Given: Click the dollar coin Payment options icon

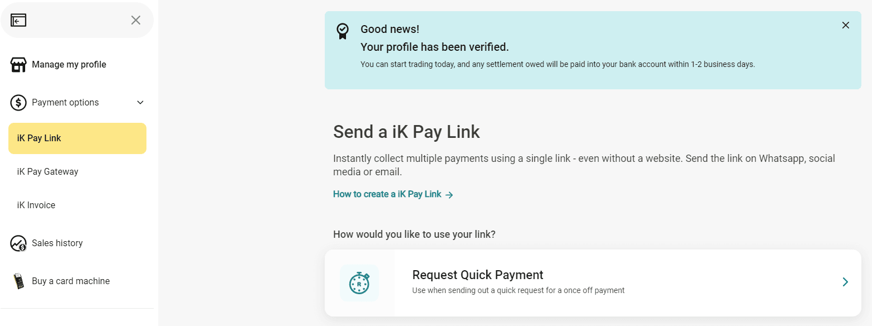Looking at the screenshot, I should [18, 103].
